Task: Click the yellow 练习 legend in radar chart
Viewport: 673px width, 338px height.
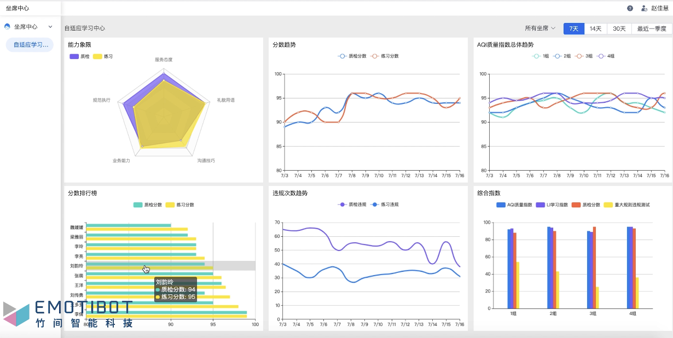Action: tap(98, 56)
